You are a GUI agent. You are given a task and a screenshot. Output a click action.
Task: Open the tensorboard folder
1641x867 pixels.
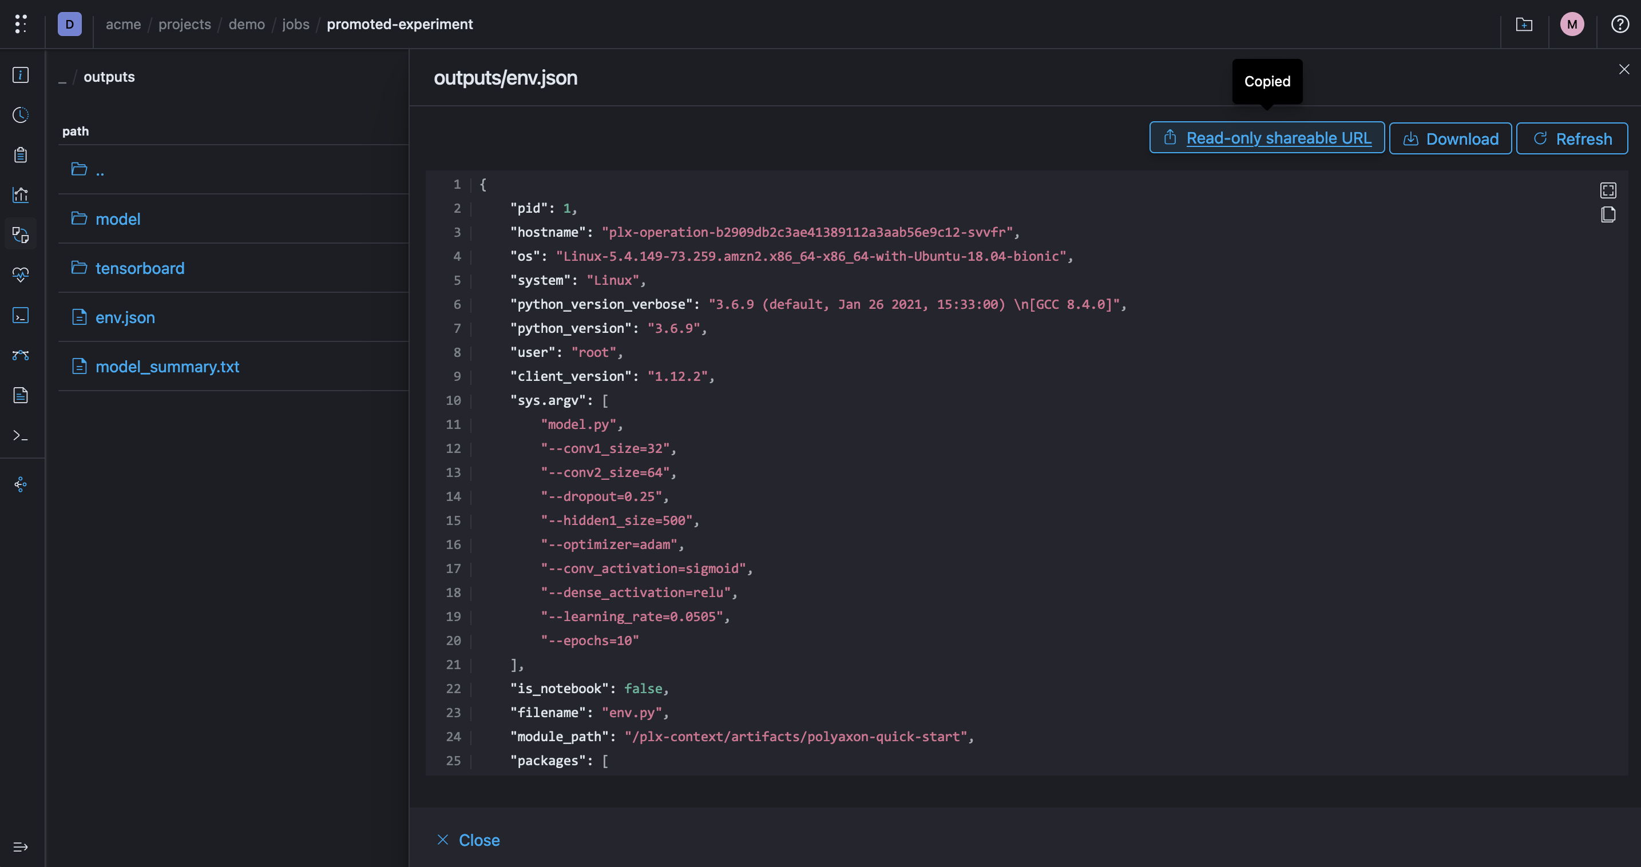(140, 268)
